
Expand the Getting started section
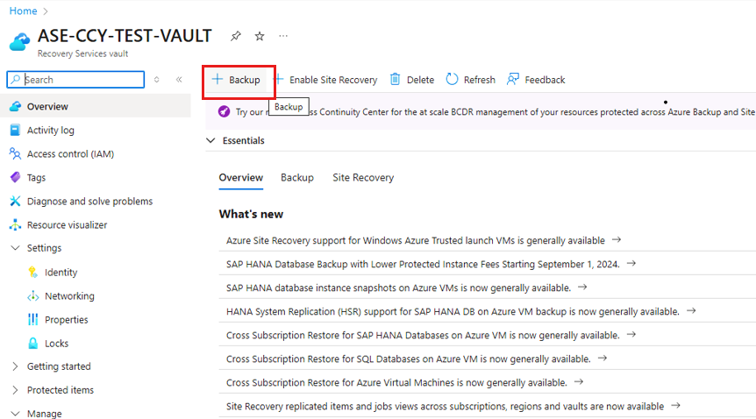coord(16,366)
